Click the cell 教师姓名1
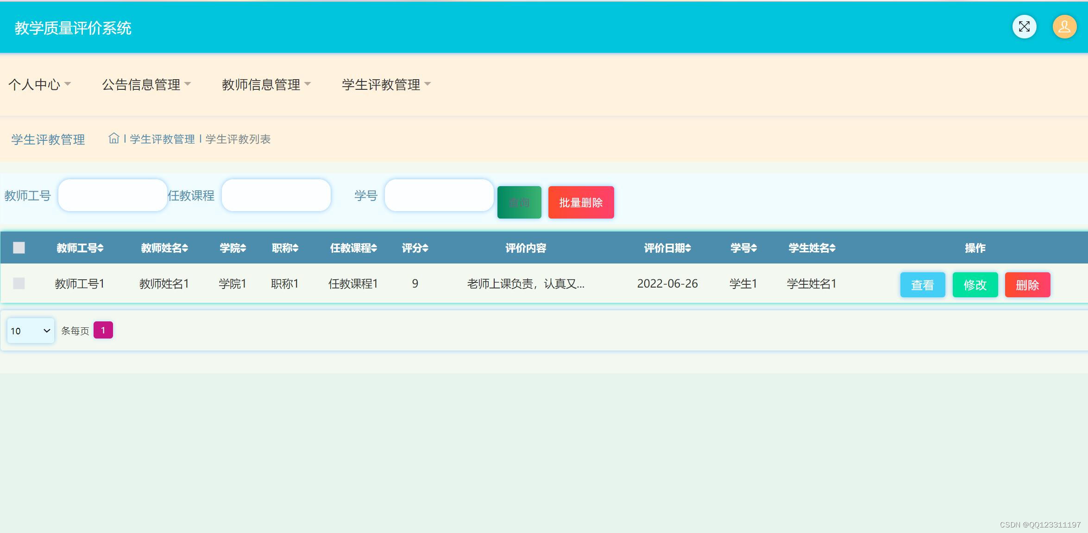 (164, 283)
